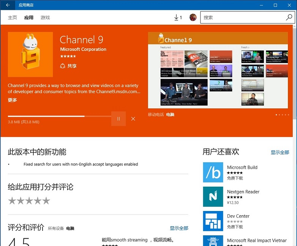Open Microsoft Build app icon
The width and height of the screenshot is (297, 246).
pos(213,172)
